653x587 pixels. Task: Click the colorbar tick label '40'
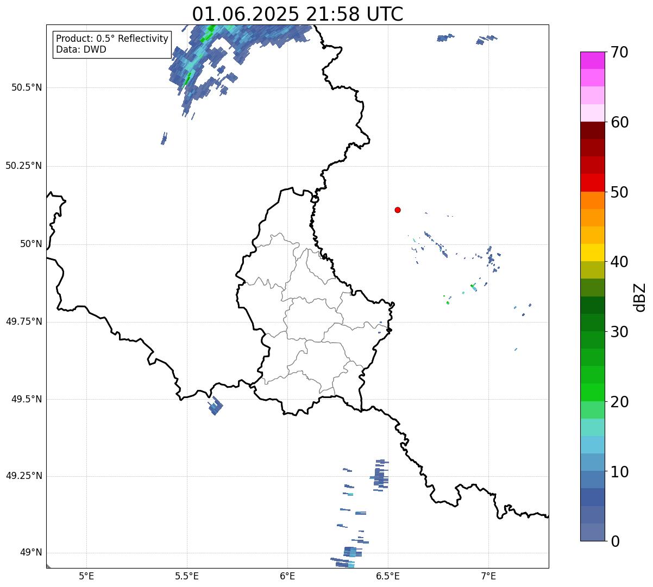tap(620, 262)
